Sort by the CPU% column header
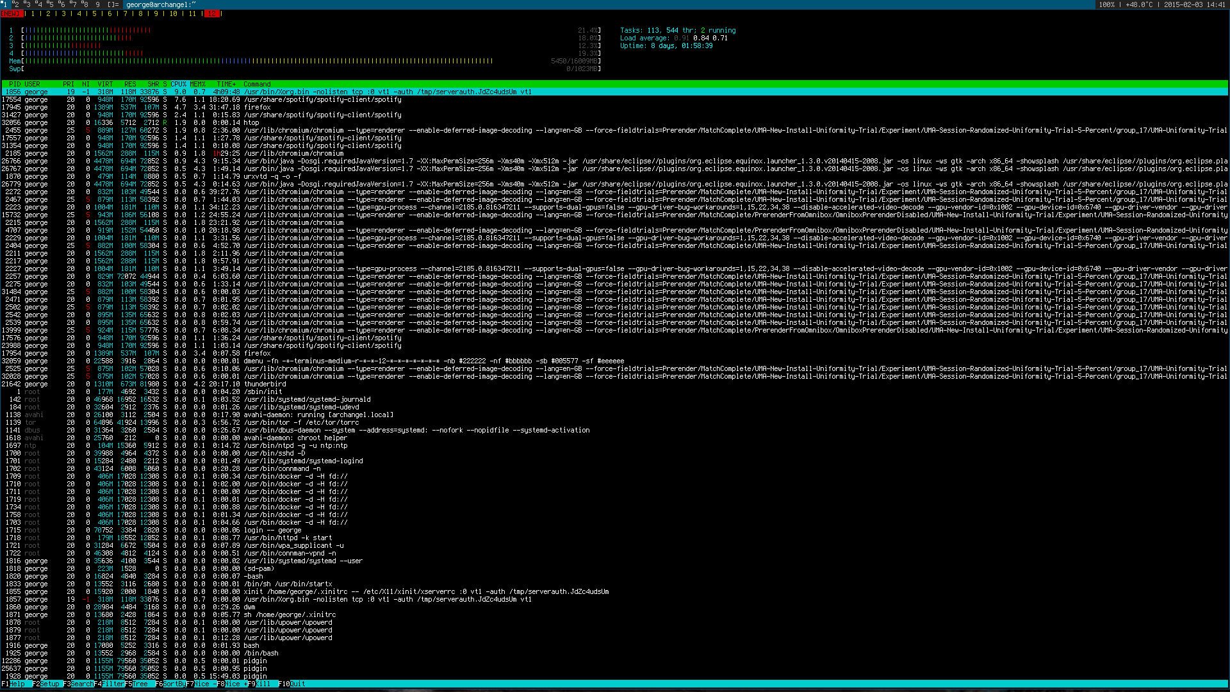 pos(178,84)
